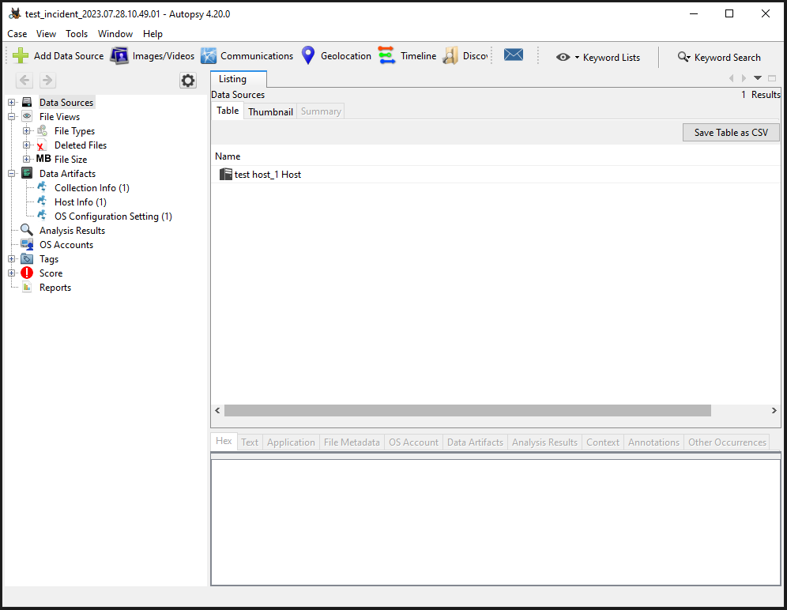This screenshot has height=610, width=787.
Task: Maximize the Listing panel window icon
Action: (x=772, y=77)
